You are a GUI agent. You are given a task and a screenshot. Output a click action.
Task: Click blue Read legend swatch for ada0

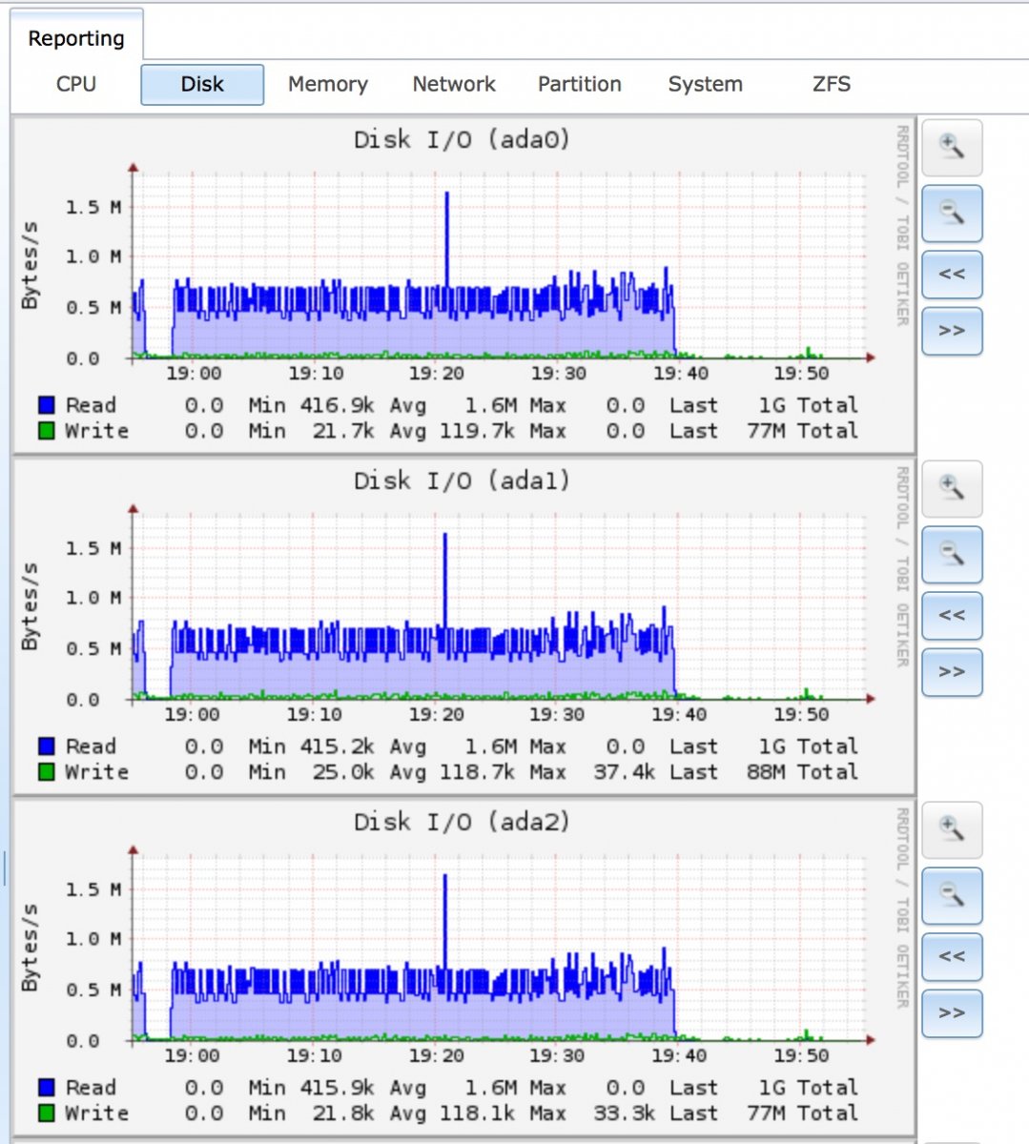(46, 405)
